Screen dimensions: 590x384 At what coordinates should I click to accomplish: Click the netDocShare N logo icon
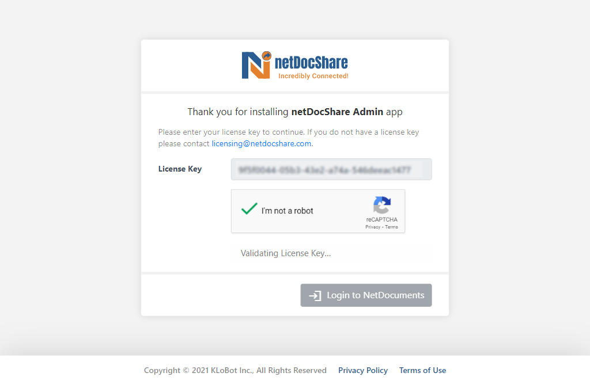(x=256, y=65)
